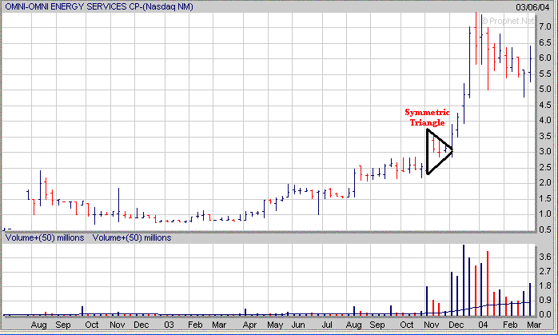
Task: Click the Dec label just before 03
Action: pyautogui.click(x=141, y=325)
